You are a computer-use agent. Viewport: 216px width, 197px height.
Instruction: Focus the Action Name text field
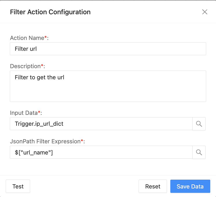(x=108, y=49)
